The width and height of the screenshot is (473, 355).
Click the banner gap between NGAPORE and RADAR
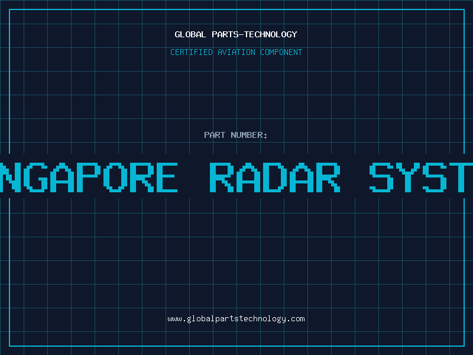tap(193, 177)
